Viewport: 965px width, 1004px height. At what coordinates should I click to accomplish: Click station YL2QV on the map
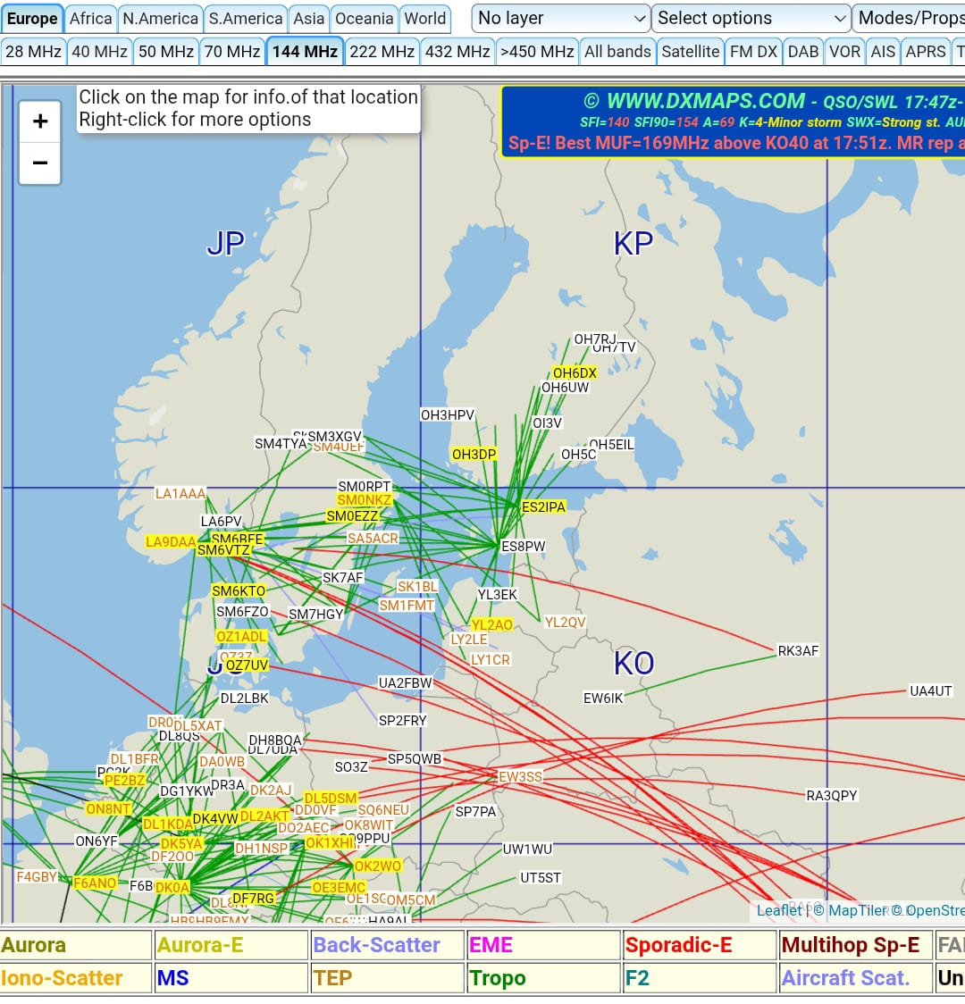(565, 622)
